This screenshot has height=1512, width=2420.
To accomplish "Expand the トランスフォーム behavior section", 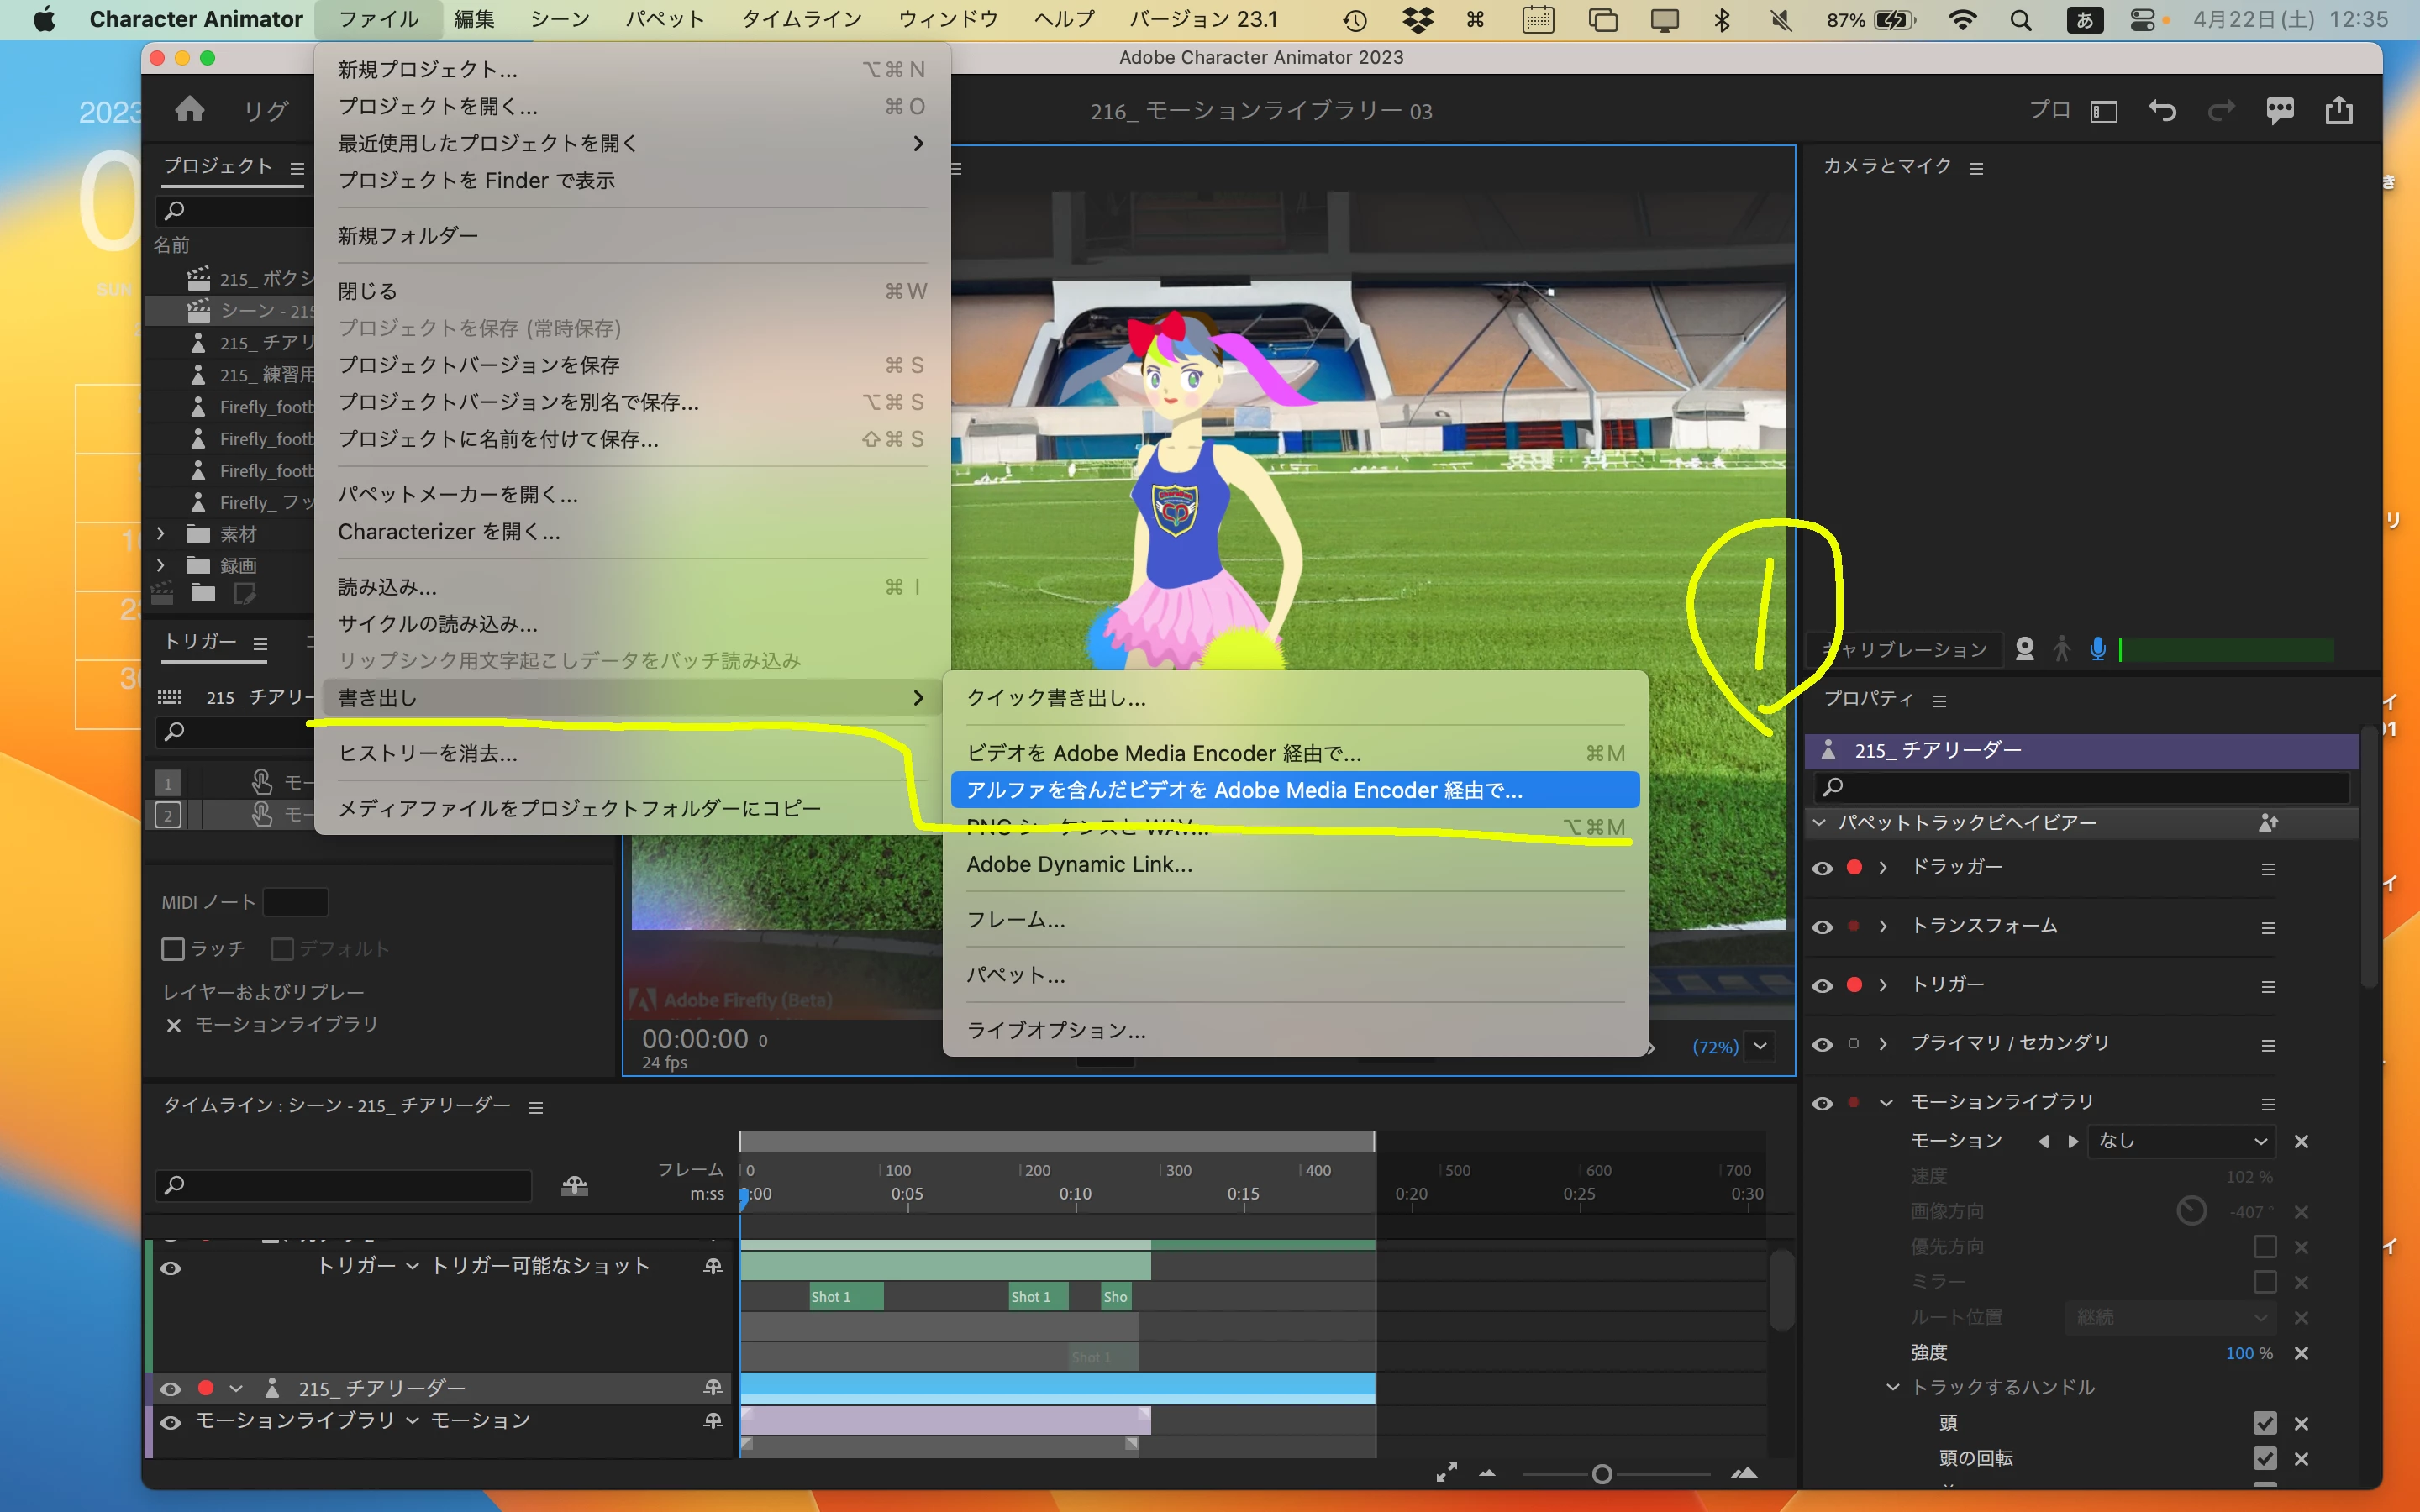I will [1883, 926].
